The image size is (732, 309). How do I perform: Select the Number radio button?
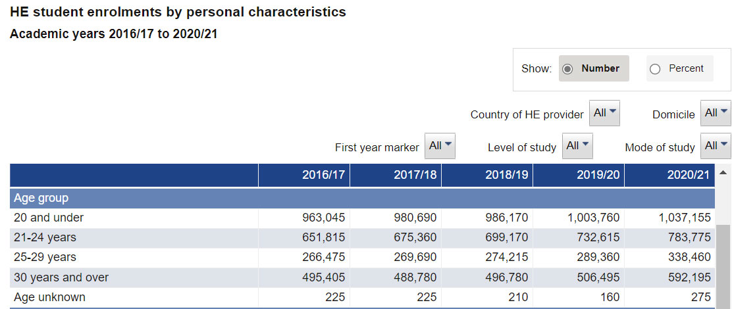coord(568,69)
